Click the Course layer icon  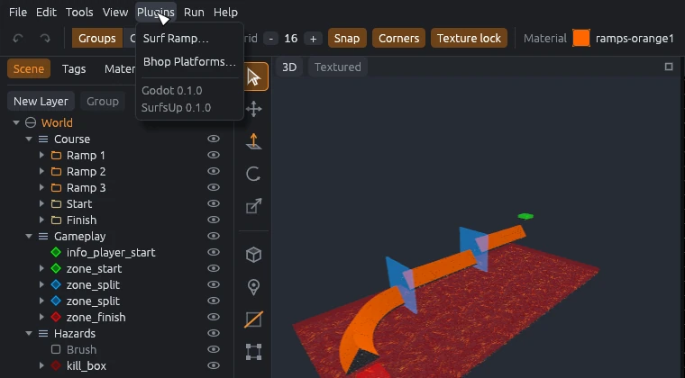point(43,139)
